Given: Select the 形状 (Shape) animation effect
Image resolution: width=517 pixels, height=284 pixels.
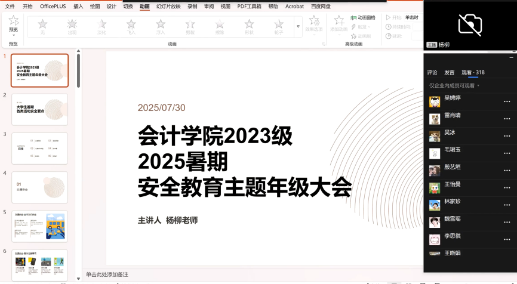Looking at the screenshot, I should pos(249,25).
